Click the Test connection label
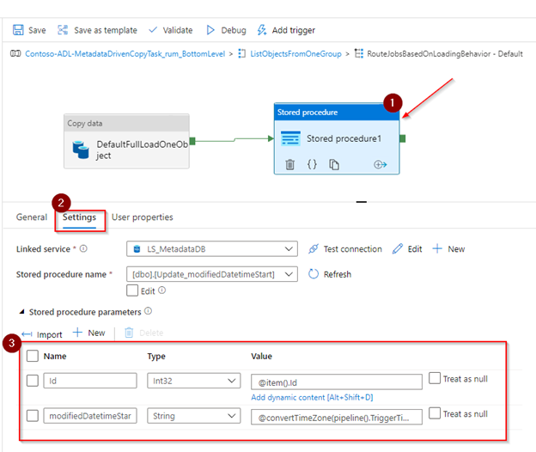This screenshot has width=536, height=452. 353,249
